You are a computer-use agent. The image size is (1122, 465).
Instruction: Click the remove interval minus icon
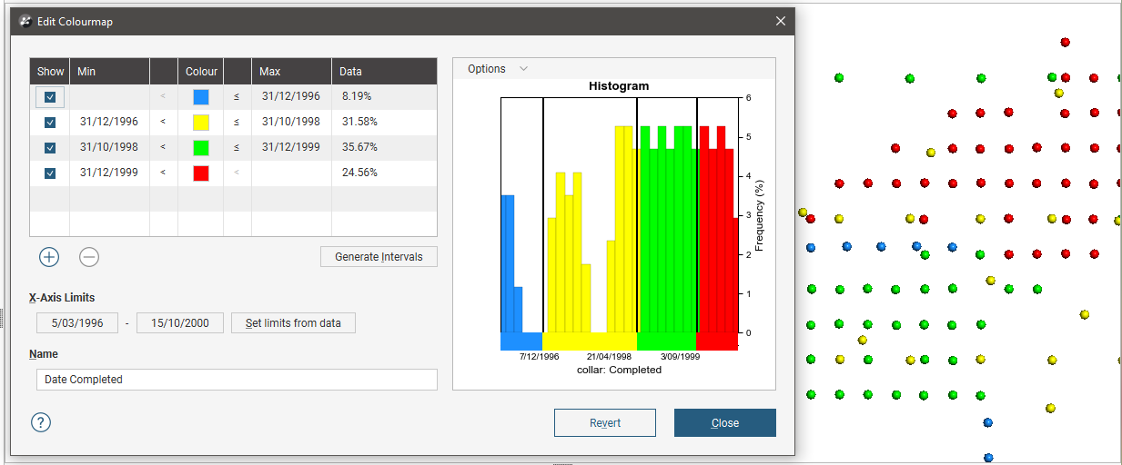[x=89, y=257]
